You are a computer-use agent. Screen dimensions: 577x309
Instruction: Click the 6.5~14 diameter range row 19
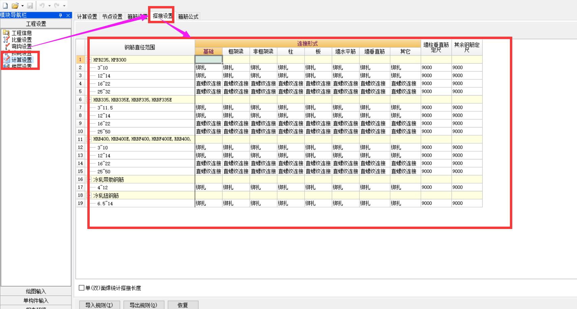point(105,203)
